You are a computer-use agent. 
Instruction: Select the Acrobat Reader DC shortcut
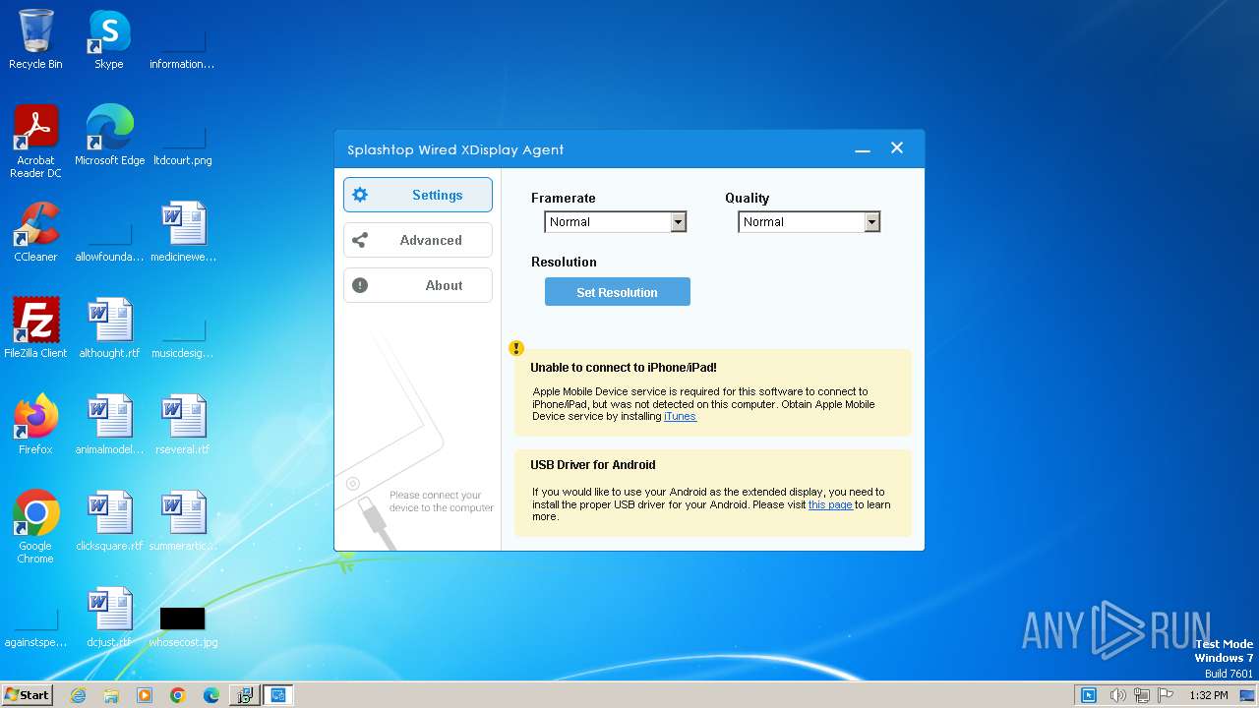pos(35,142)
